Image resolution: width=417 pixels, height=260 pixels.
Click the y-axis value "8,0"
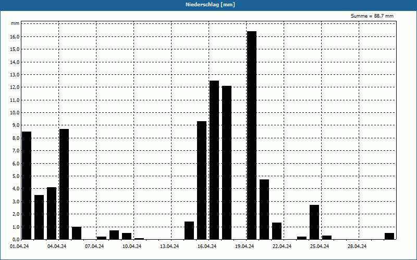[16, 138]
